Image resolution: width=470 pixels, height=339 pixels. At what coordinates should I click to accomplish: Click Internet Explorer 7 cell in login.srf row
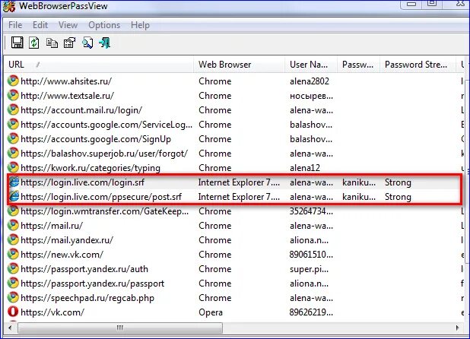pos(239,182)
